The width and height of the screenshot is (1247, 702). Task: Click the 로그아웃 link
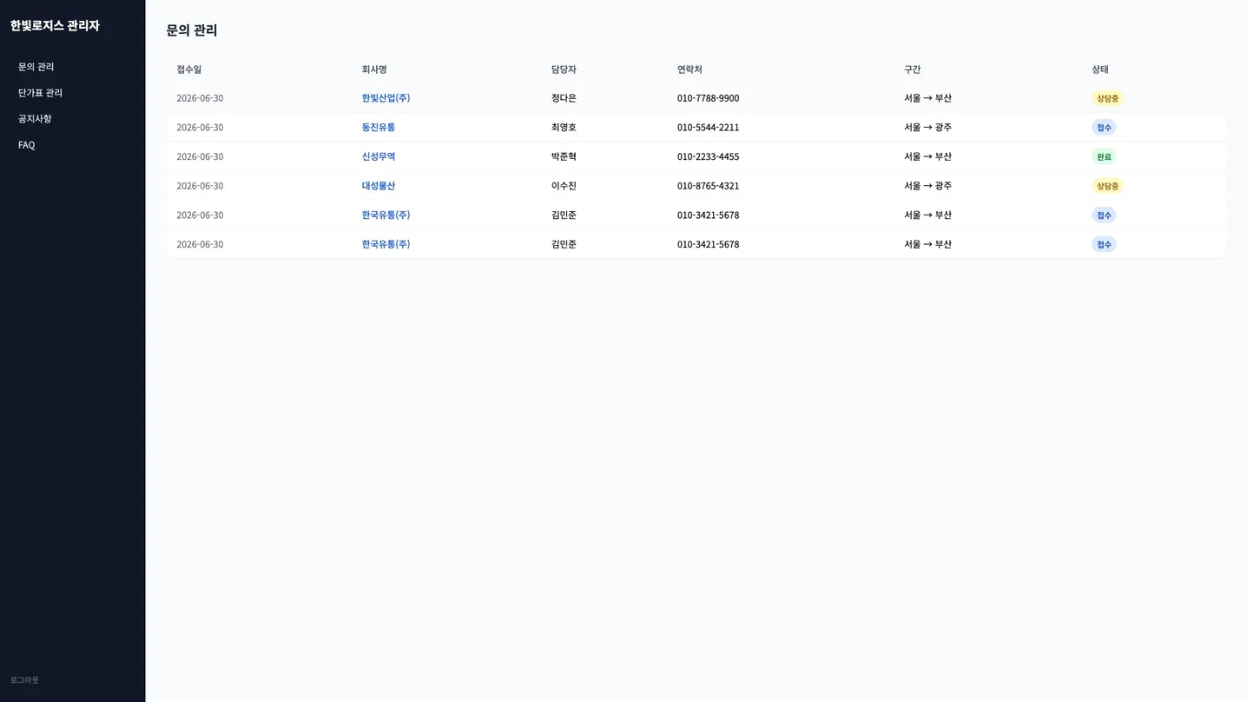coord(24,680)
